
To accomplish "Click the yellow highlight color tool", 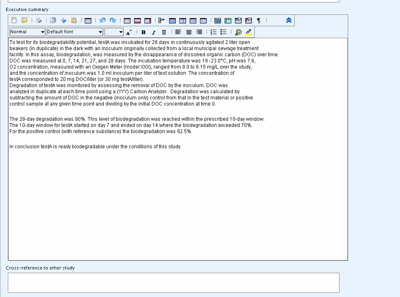I will (x=249, y=32).
